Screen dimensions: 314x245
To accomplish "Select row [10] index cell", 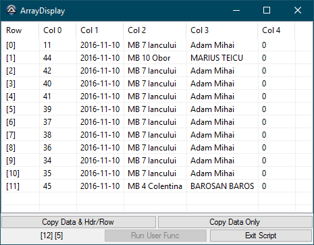I will pyautogui.click(x=13, y=173).
